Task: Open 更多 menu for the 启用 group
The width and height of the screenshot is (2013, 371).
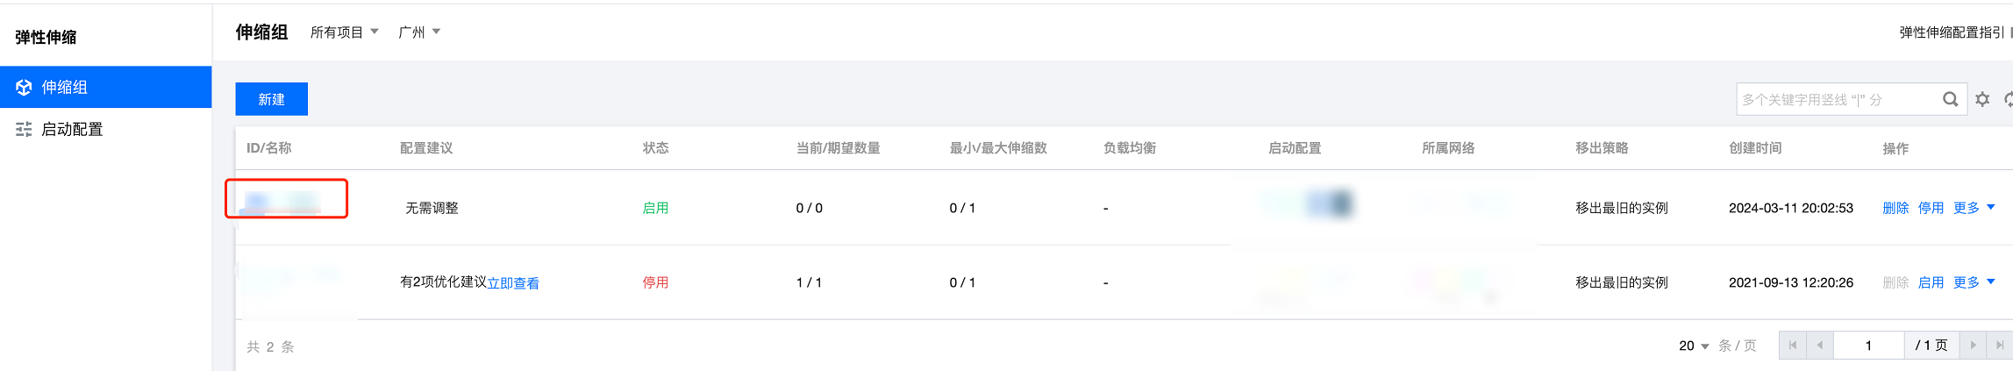Action: 1974,208
